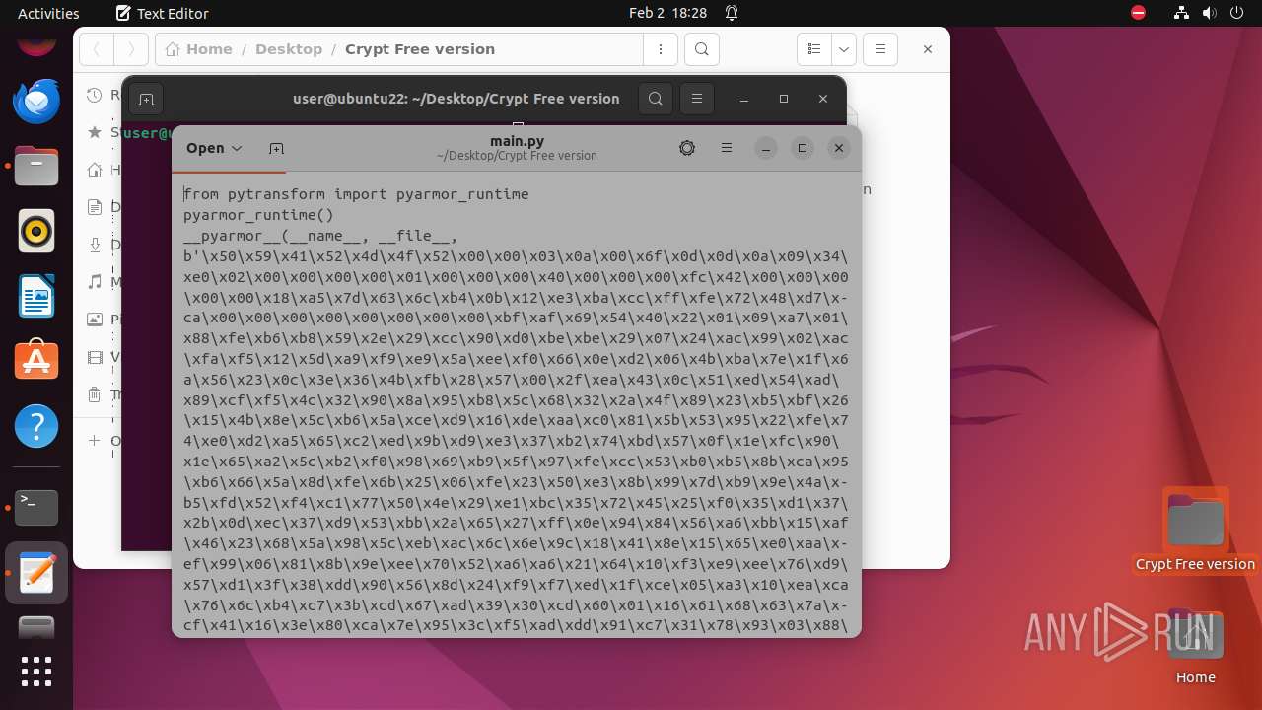1262x710 pixels.
Task: Open Text Editor hamburger menu
Action: click(x=727, y=148)
